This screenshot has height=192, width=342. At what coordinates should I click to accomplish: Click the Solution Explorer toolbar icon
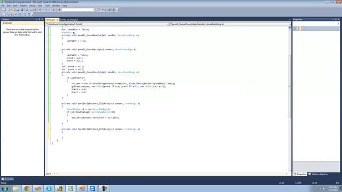(x=98, y=10)
